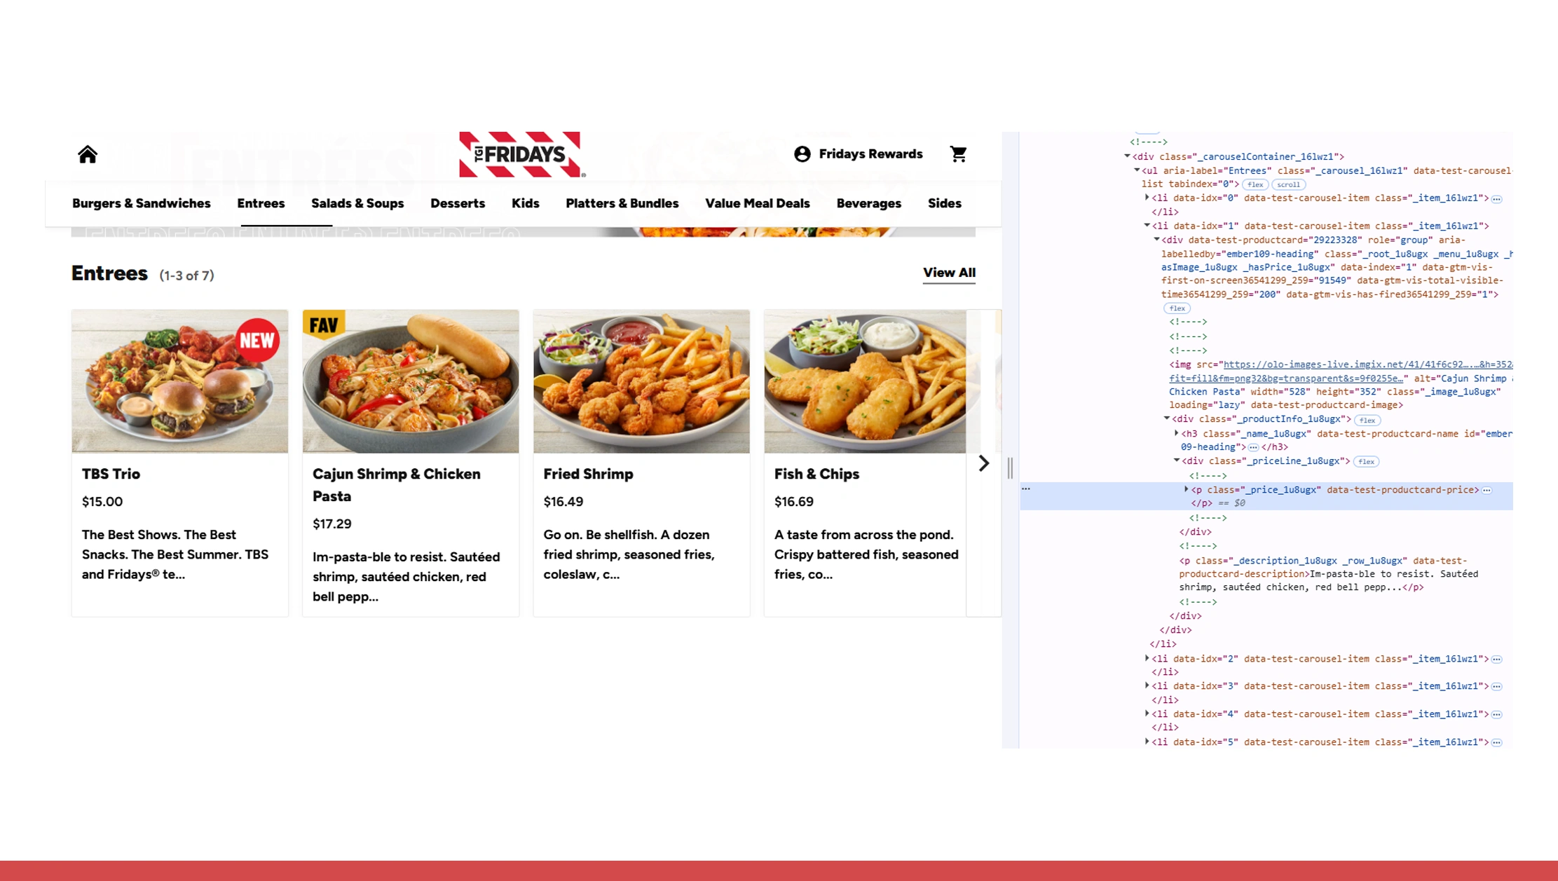Viewport: 1558px width, 881px height.
Task: Click the ellipsis icon after the ember109-heading h3
Action: [1252, 446]
